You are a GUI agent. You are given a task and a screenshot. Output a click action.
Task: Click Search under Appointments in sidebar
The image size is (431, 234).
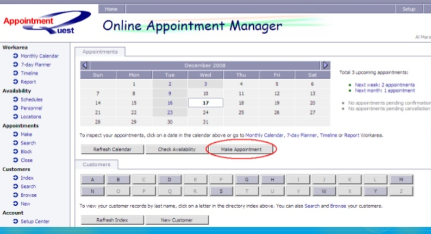[28, 143]
